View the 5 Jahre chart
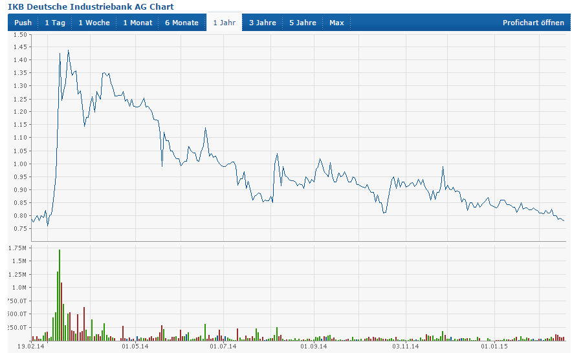Screen dimensions: 572x353 (x=302, y=23)
